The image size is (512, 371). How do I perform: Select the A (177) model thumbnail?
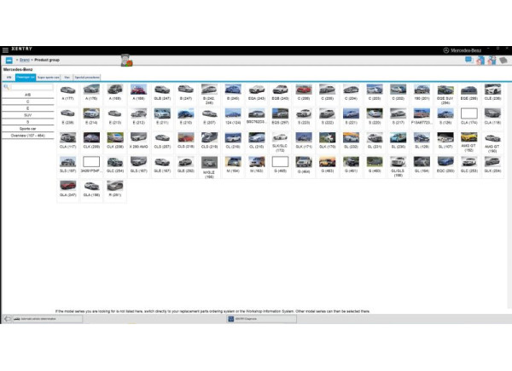pos(69,92)
